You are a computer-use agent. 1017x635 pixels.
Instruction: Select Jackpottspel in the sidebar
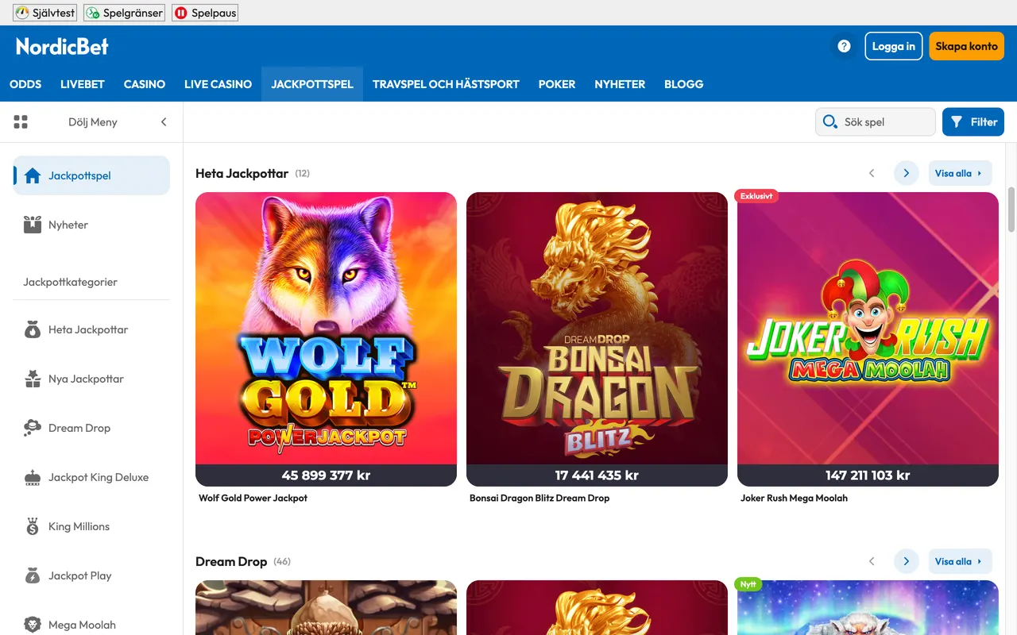(91, 175)
